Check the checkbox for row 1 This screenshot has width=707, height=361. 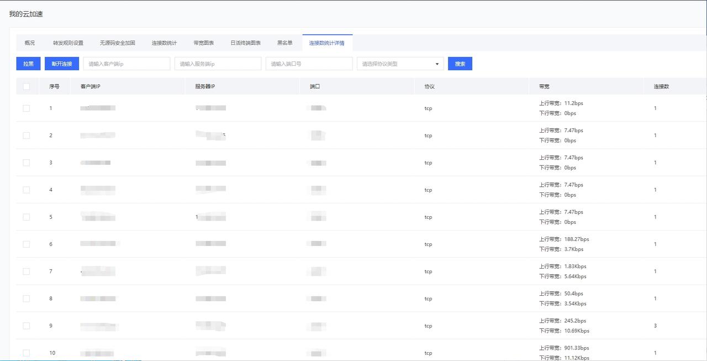pyautogui.click(x=27, y=108)
